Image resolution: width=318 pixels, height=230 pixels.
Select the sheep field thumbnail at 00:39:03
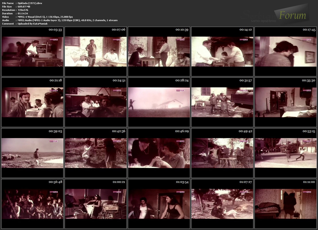pos(32,153)
